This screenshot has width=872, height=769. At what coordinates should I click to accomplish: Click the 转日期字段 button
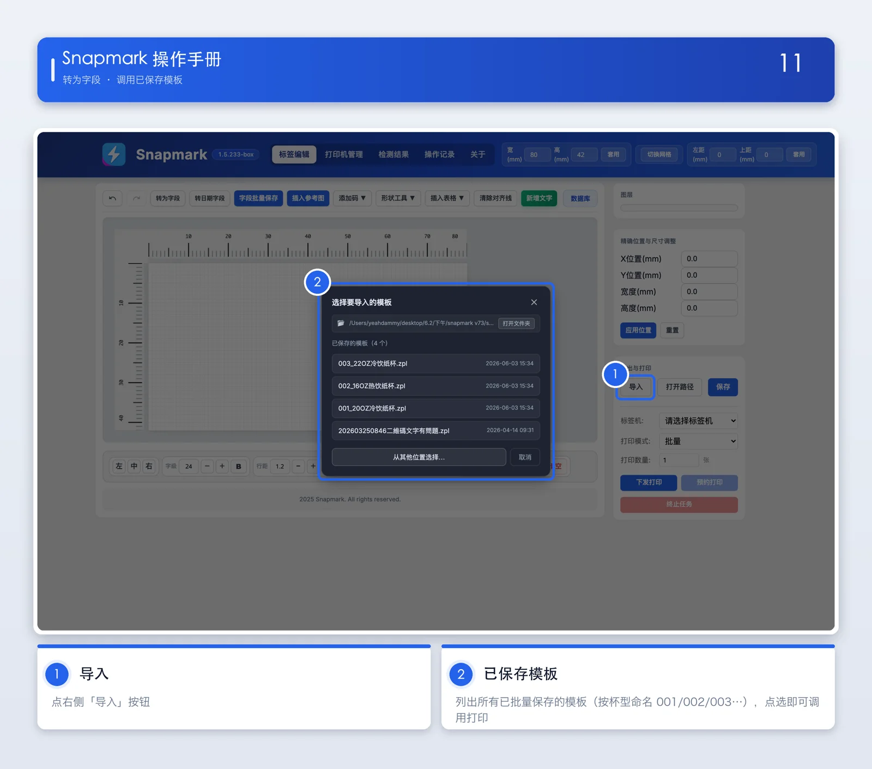click(x=210, y=198)
